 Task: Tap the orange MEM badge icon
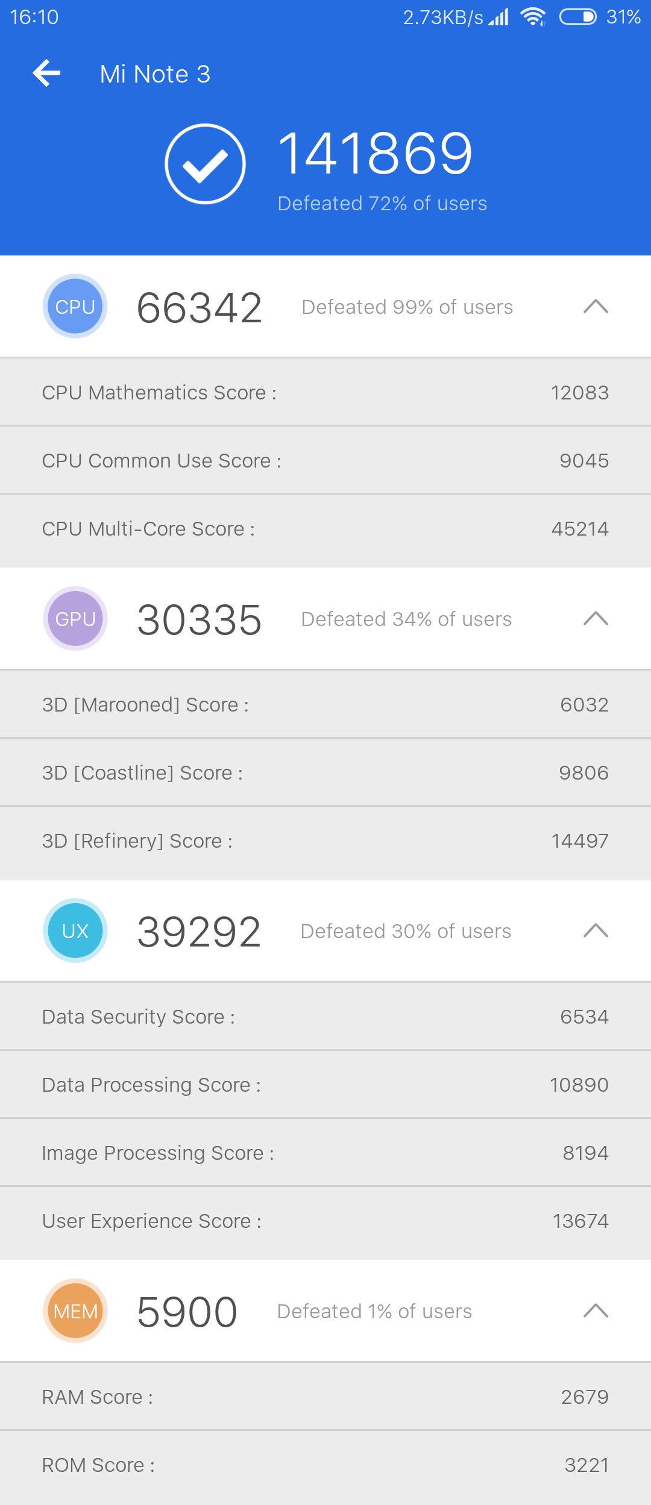pos(75,1311)
